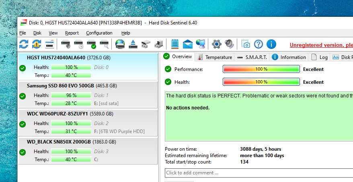Open the blue notepad report icon
Image resolution: width=353 pixels, height=182 pixels.
[x=175, y=44]
